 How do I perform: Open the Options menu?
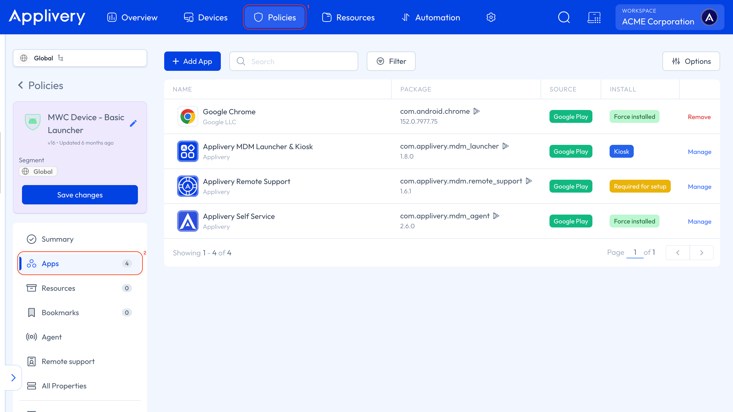coord(691,61)
